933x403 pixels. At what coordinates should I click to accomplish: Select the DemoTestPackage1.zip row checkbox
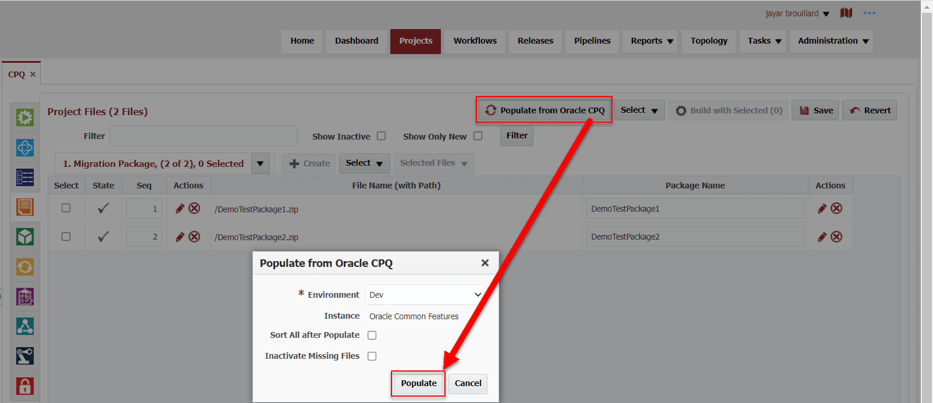pos(66,208)
